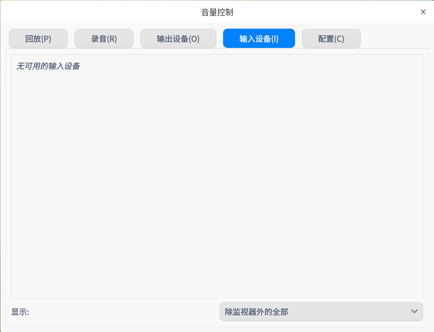The height and width of the screenshot is (332, 434).
Task: Go to the 配置(C) tab
Action: [x=331, y=39]
